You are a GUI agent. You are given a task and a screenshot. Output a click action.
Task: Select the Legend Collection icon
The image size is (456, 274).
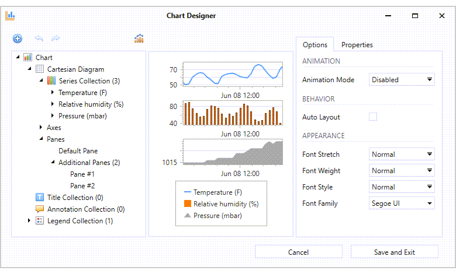click(40, 221)
